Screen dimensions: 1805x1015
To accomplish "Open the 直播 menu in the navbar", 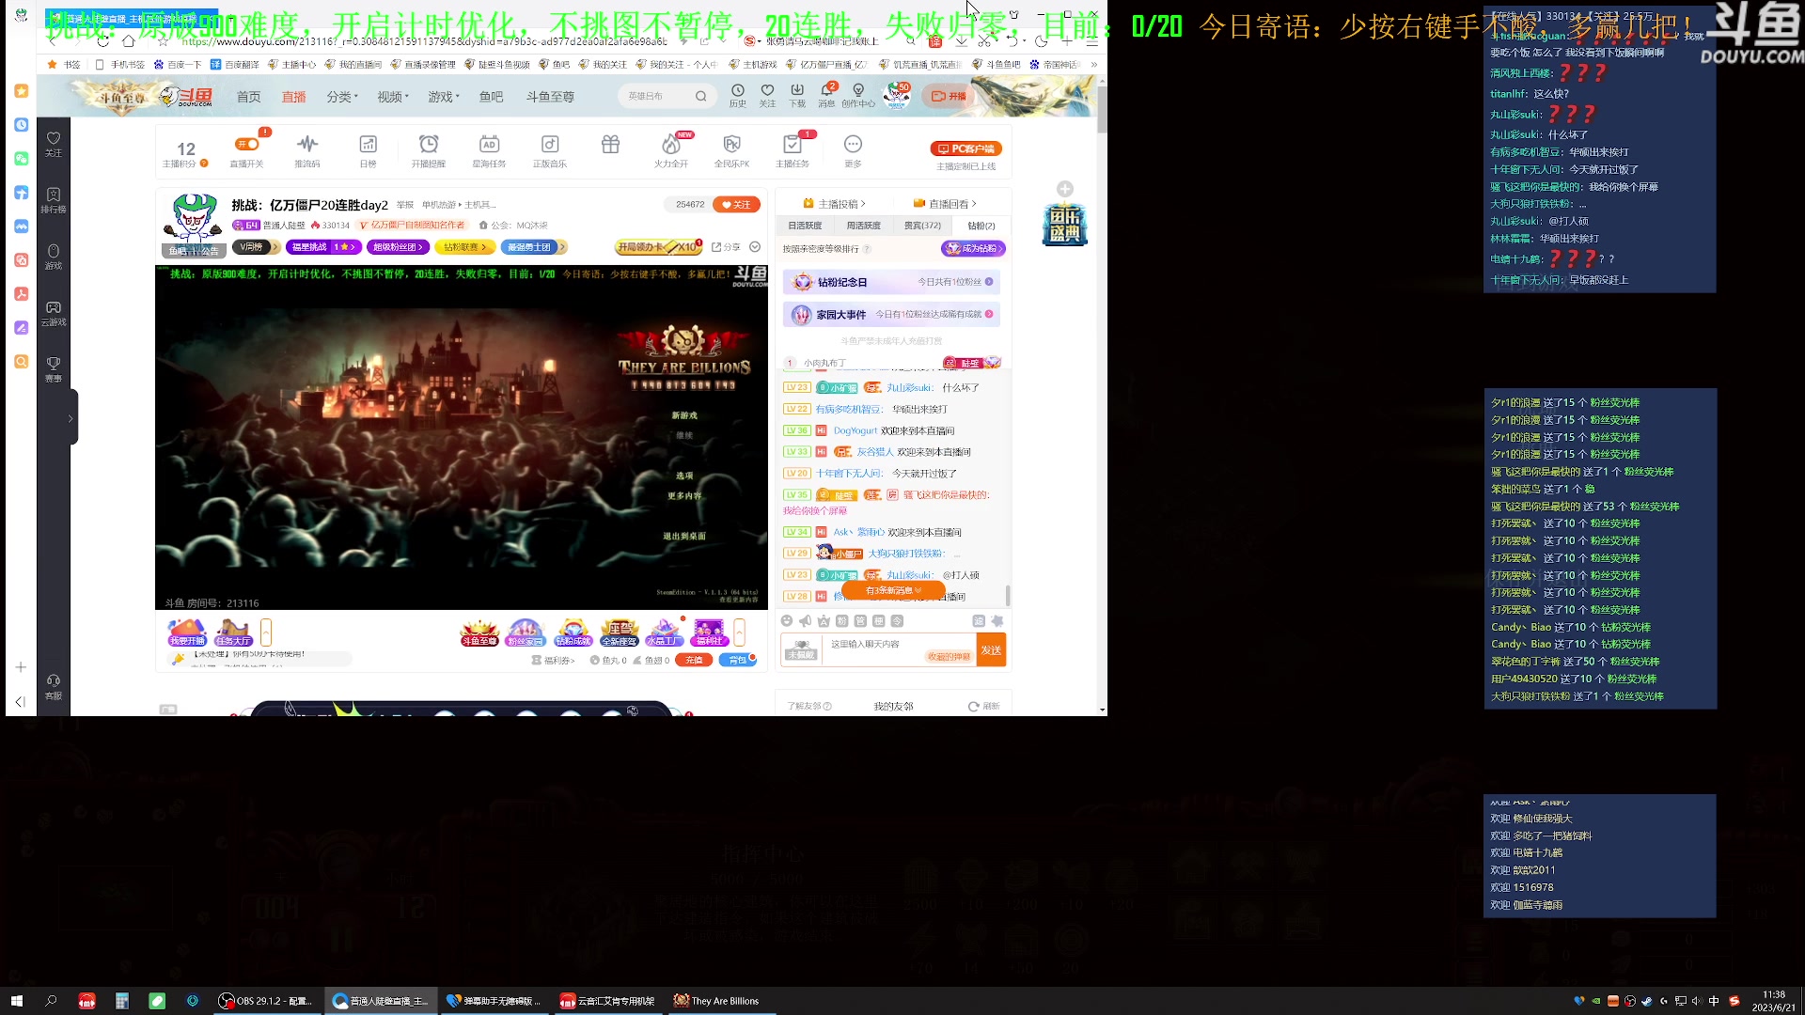I will point(294,96).
